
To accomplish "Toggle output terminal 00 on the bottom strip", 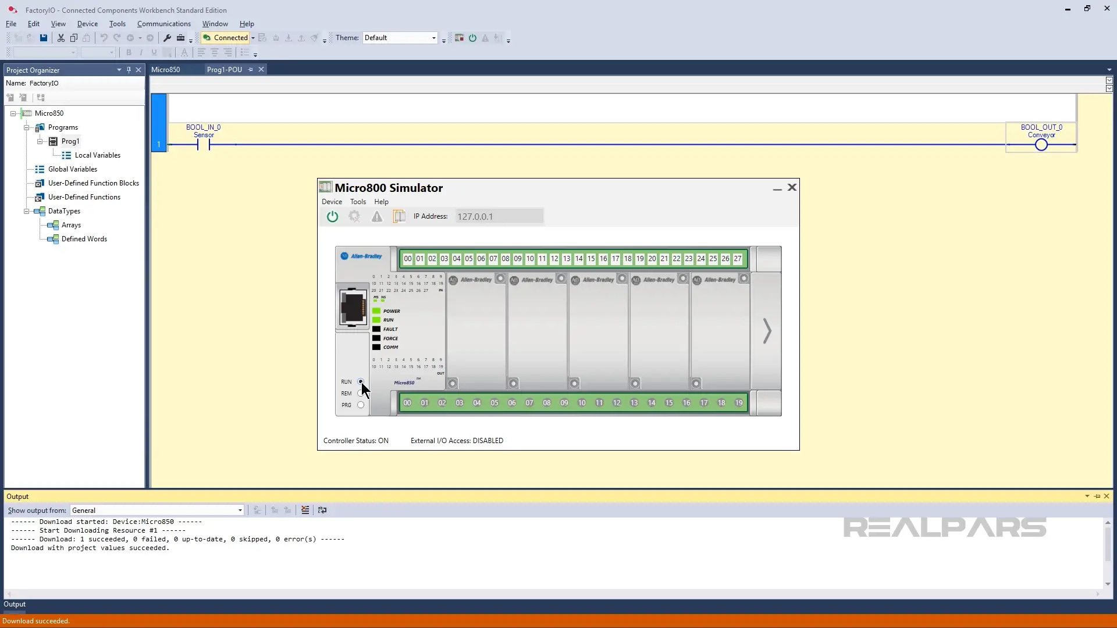I will click(x=407, y=403).
